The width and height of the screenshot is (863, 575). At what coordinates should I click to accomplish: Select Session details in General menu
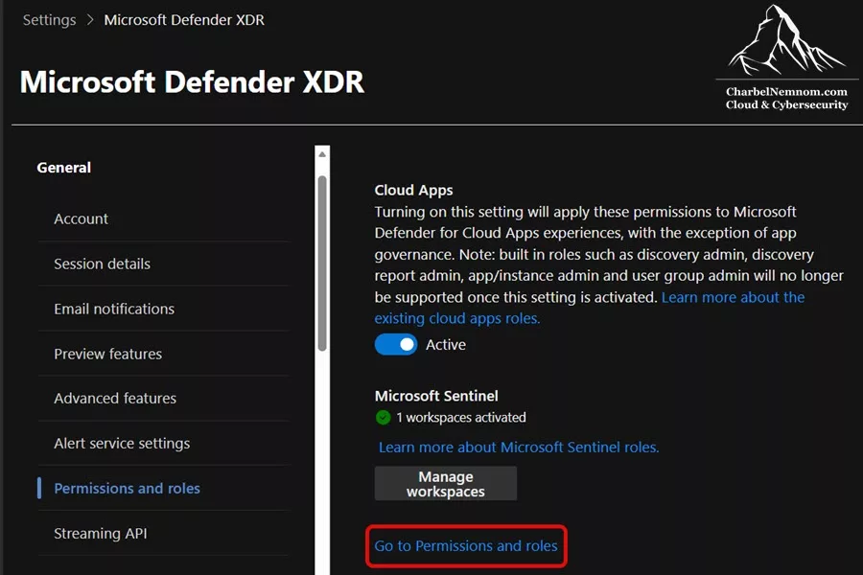pyautogui.click(x=102, y=264)
